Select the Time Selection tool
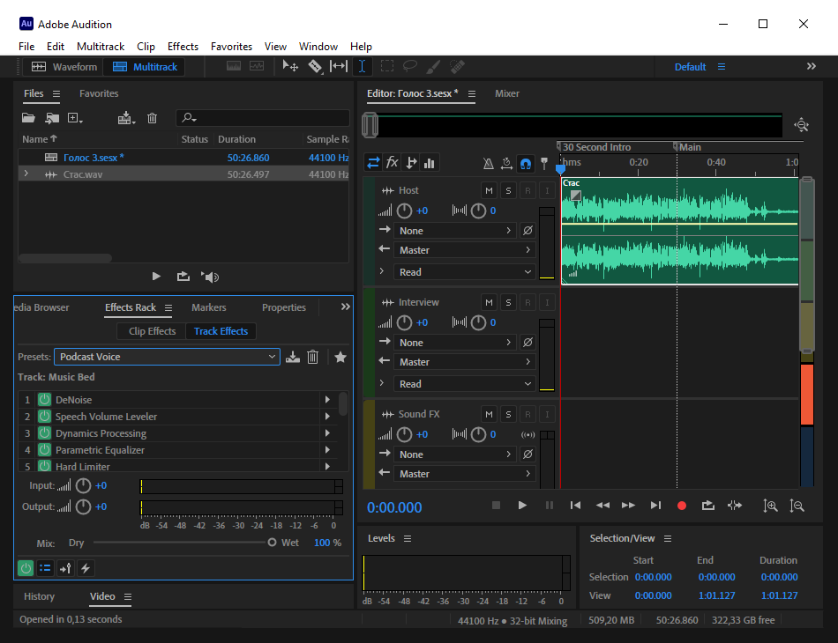The height and width of the screenshot is (643, 838). click(x=362, y=66)
